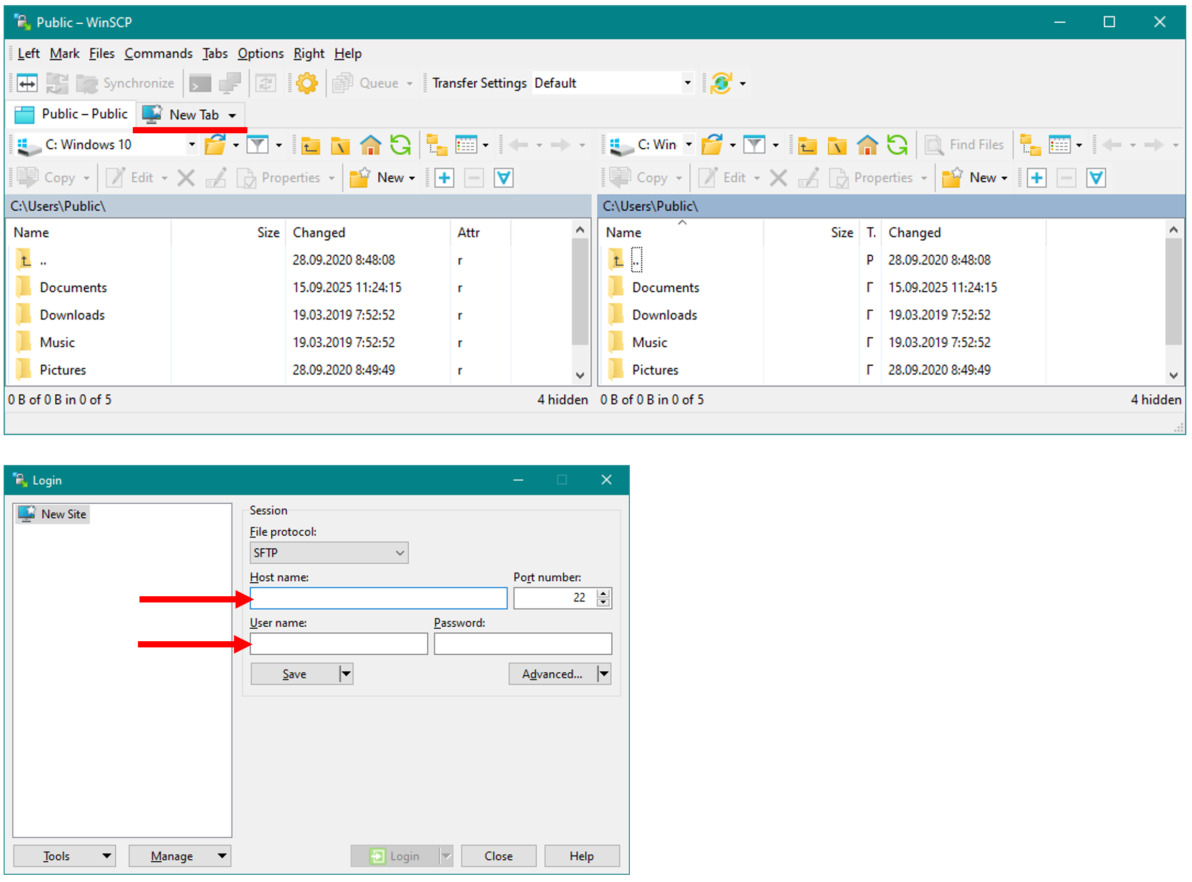Image resolution: width=1192 pixels, height=882 pixels.
Task: Click the left panel Select Files plus icon
Action: (x=444, y=178)
